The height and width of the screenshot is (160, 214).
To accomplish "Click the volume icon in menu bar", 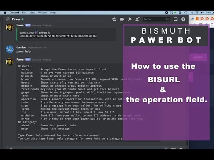I will click(202, 12).
